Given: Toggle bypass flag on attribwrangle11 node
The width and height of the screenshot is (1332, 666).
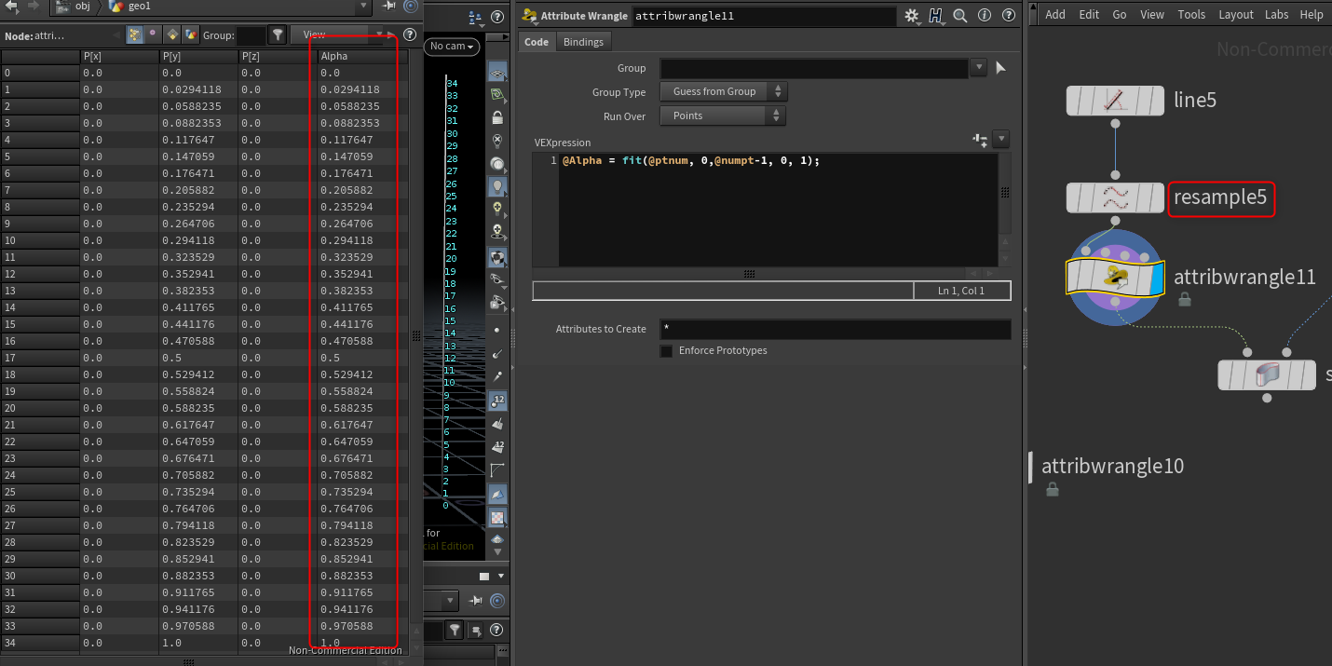Looking at the screenshot, I should coord(1074,277).
